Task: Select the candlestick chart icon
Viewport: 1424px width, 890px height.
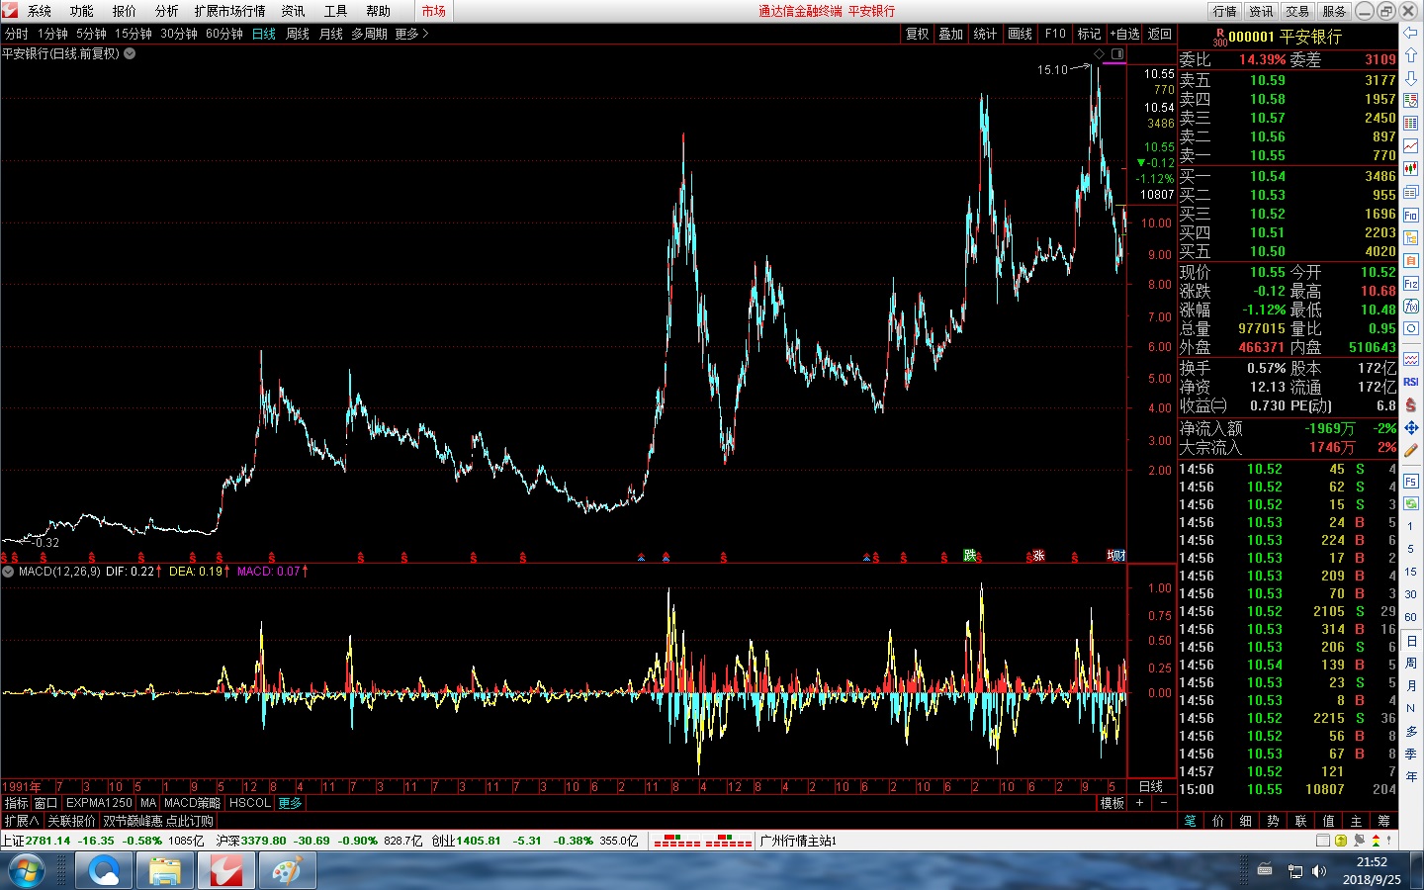Action: click(x=1411, y=169)
